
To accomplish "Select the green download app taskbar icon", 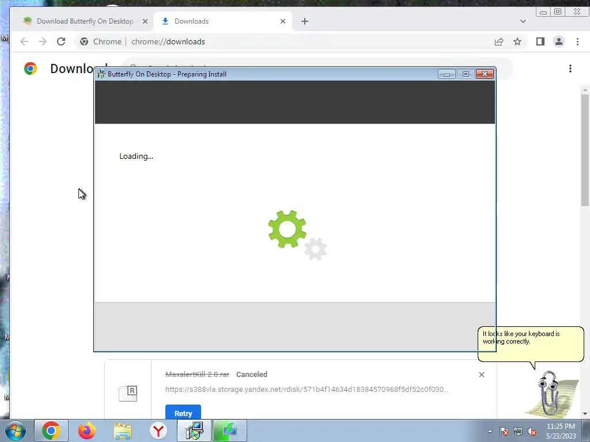I will (x=230, y=430).
